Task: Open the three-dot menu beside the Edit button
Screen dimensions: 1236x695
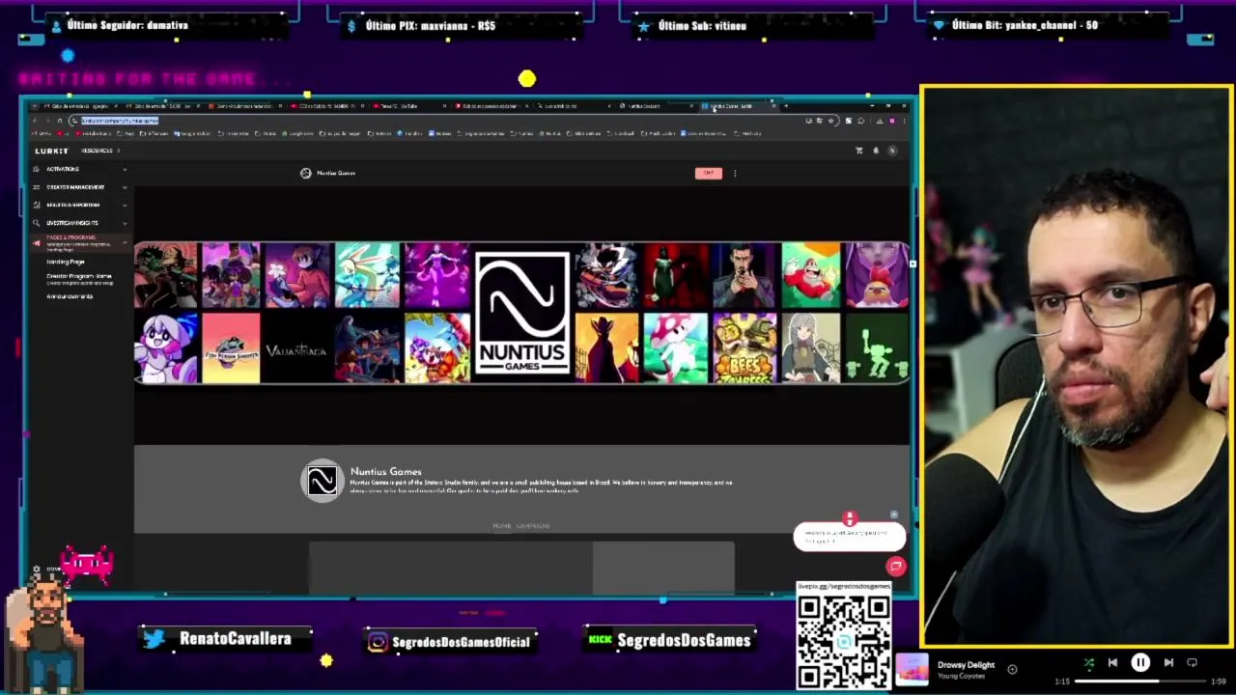Action: coord(735,174)
